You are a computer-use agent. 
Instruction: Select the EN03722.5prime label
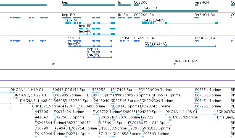(x=107, y=112)
